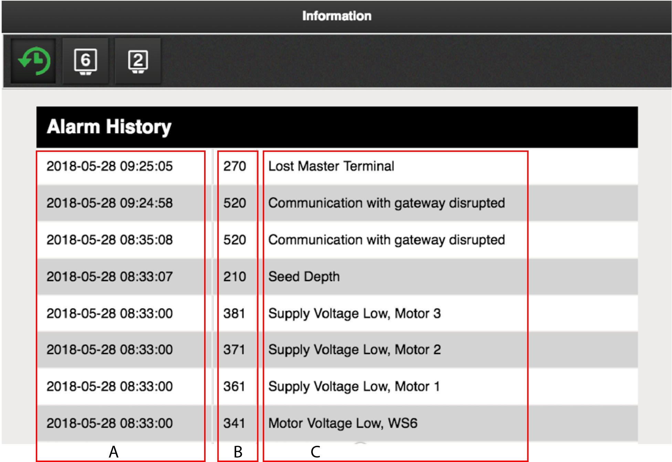Click alarm code 371

pos(234,350)
